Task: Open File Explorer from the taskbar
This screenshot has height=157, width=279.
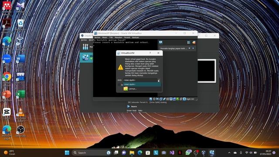Action: click(132, 153)
